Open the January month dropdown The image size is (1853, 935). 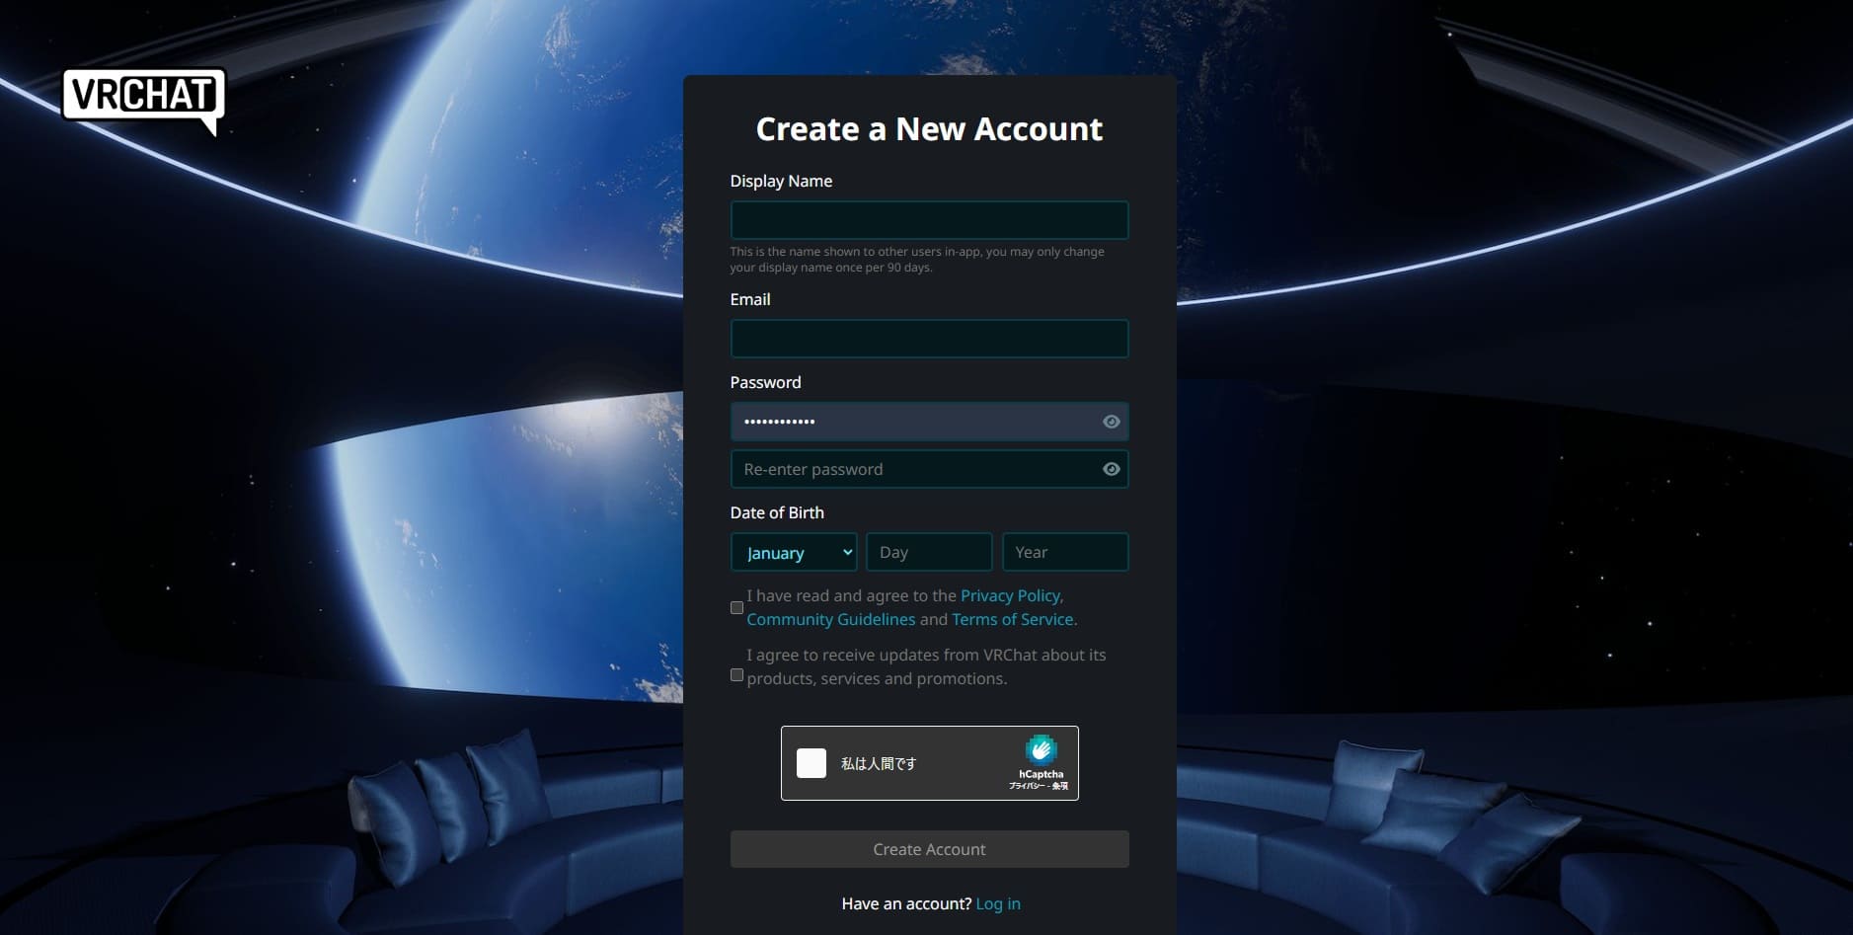(794, 552)
